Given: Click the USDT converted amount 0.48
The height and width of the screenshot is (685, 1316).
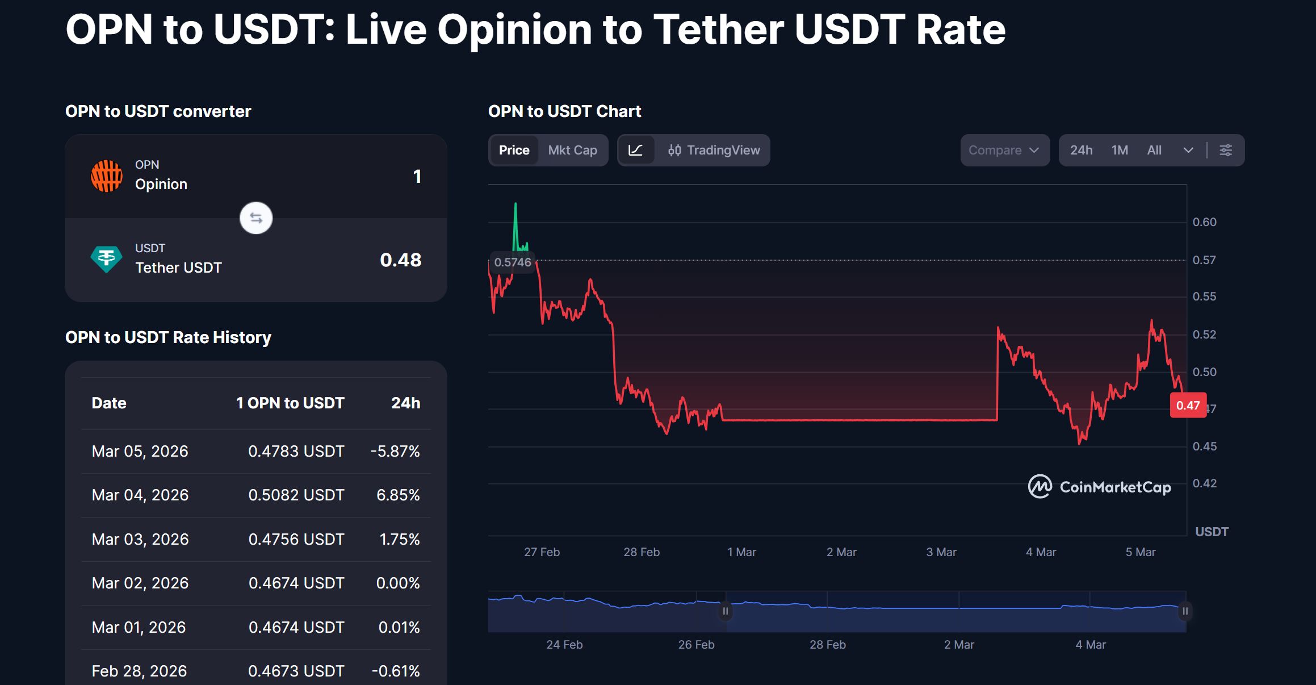Looking at the screenshot, I should pyautogui.click(x=401, y=260).
